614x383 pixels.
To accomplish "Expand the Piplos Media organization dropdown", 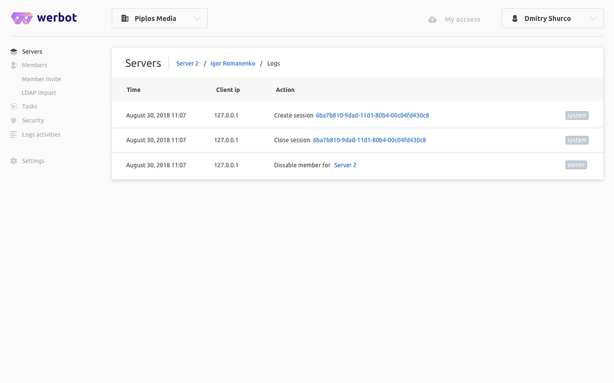I will [x=198, y=19].
